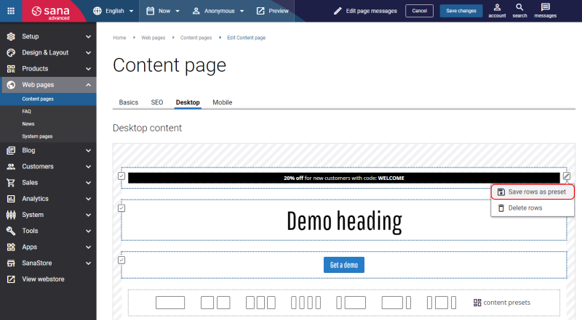Screen dimensions: 582x320
Task: Click the edit rows pencil icon
Action: (x=567, y=176)
